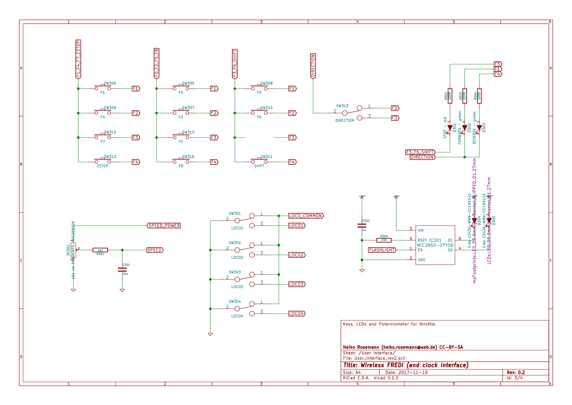Screen dimensions: 572x405
Task: Select the SPEED net label
Action: (x=155, y=250)
